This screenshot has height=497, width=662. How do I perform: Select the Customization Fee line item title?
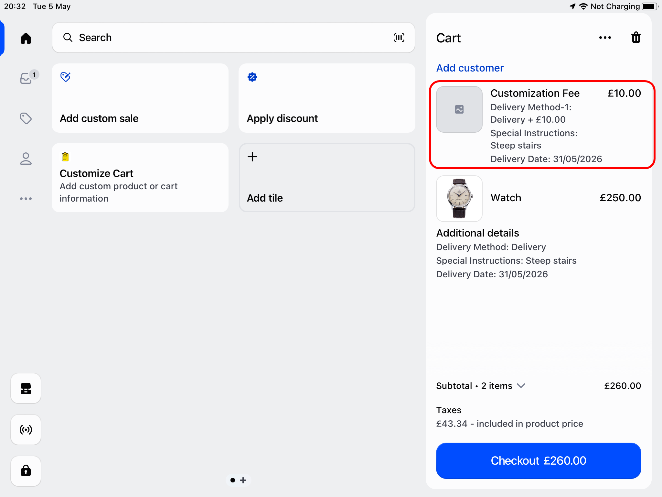click(535, 93)
